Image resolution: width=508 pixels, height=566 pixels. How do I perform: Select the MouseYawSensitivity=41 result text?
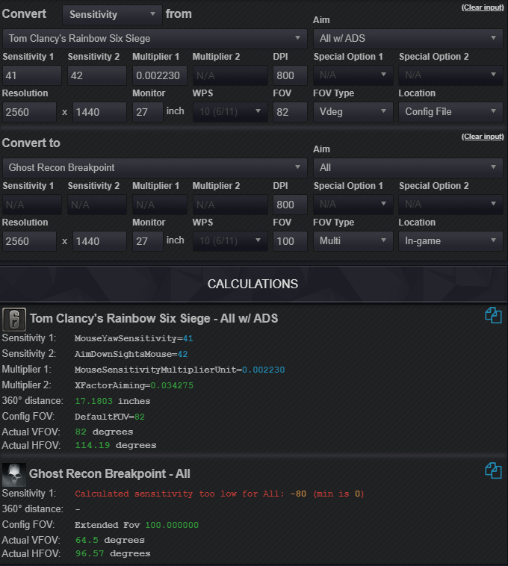(x=134, y=338)
